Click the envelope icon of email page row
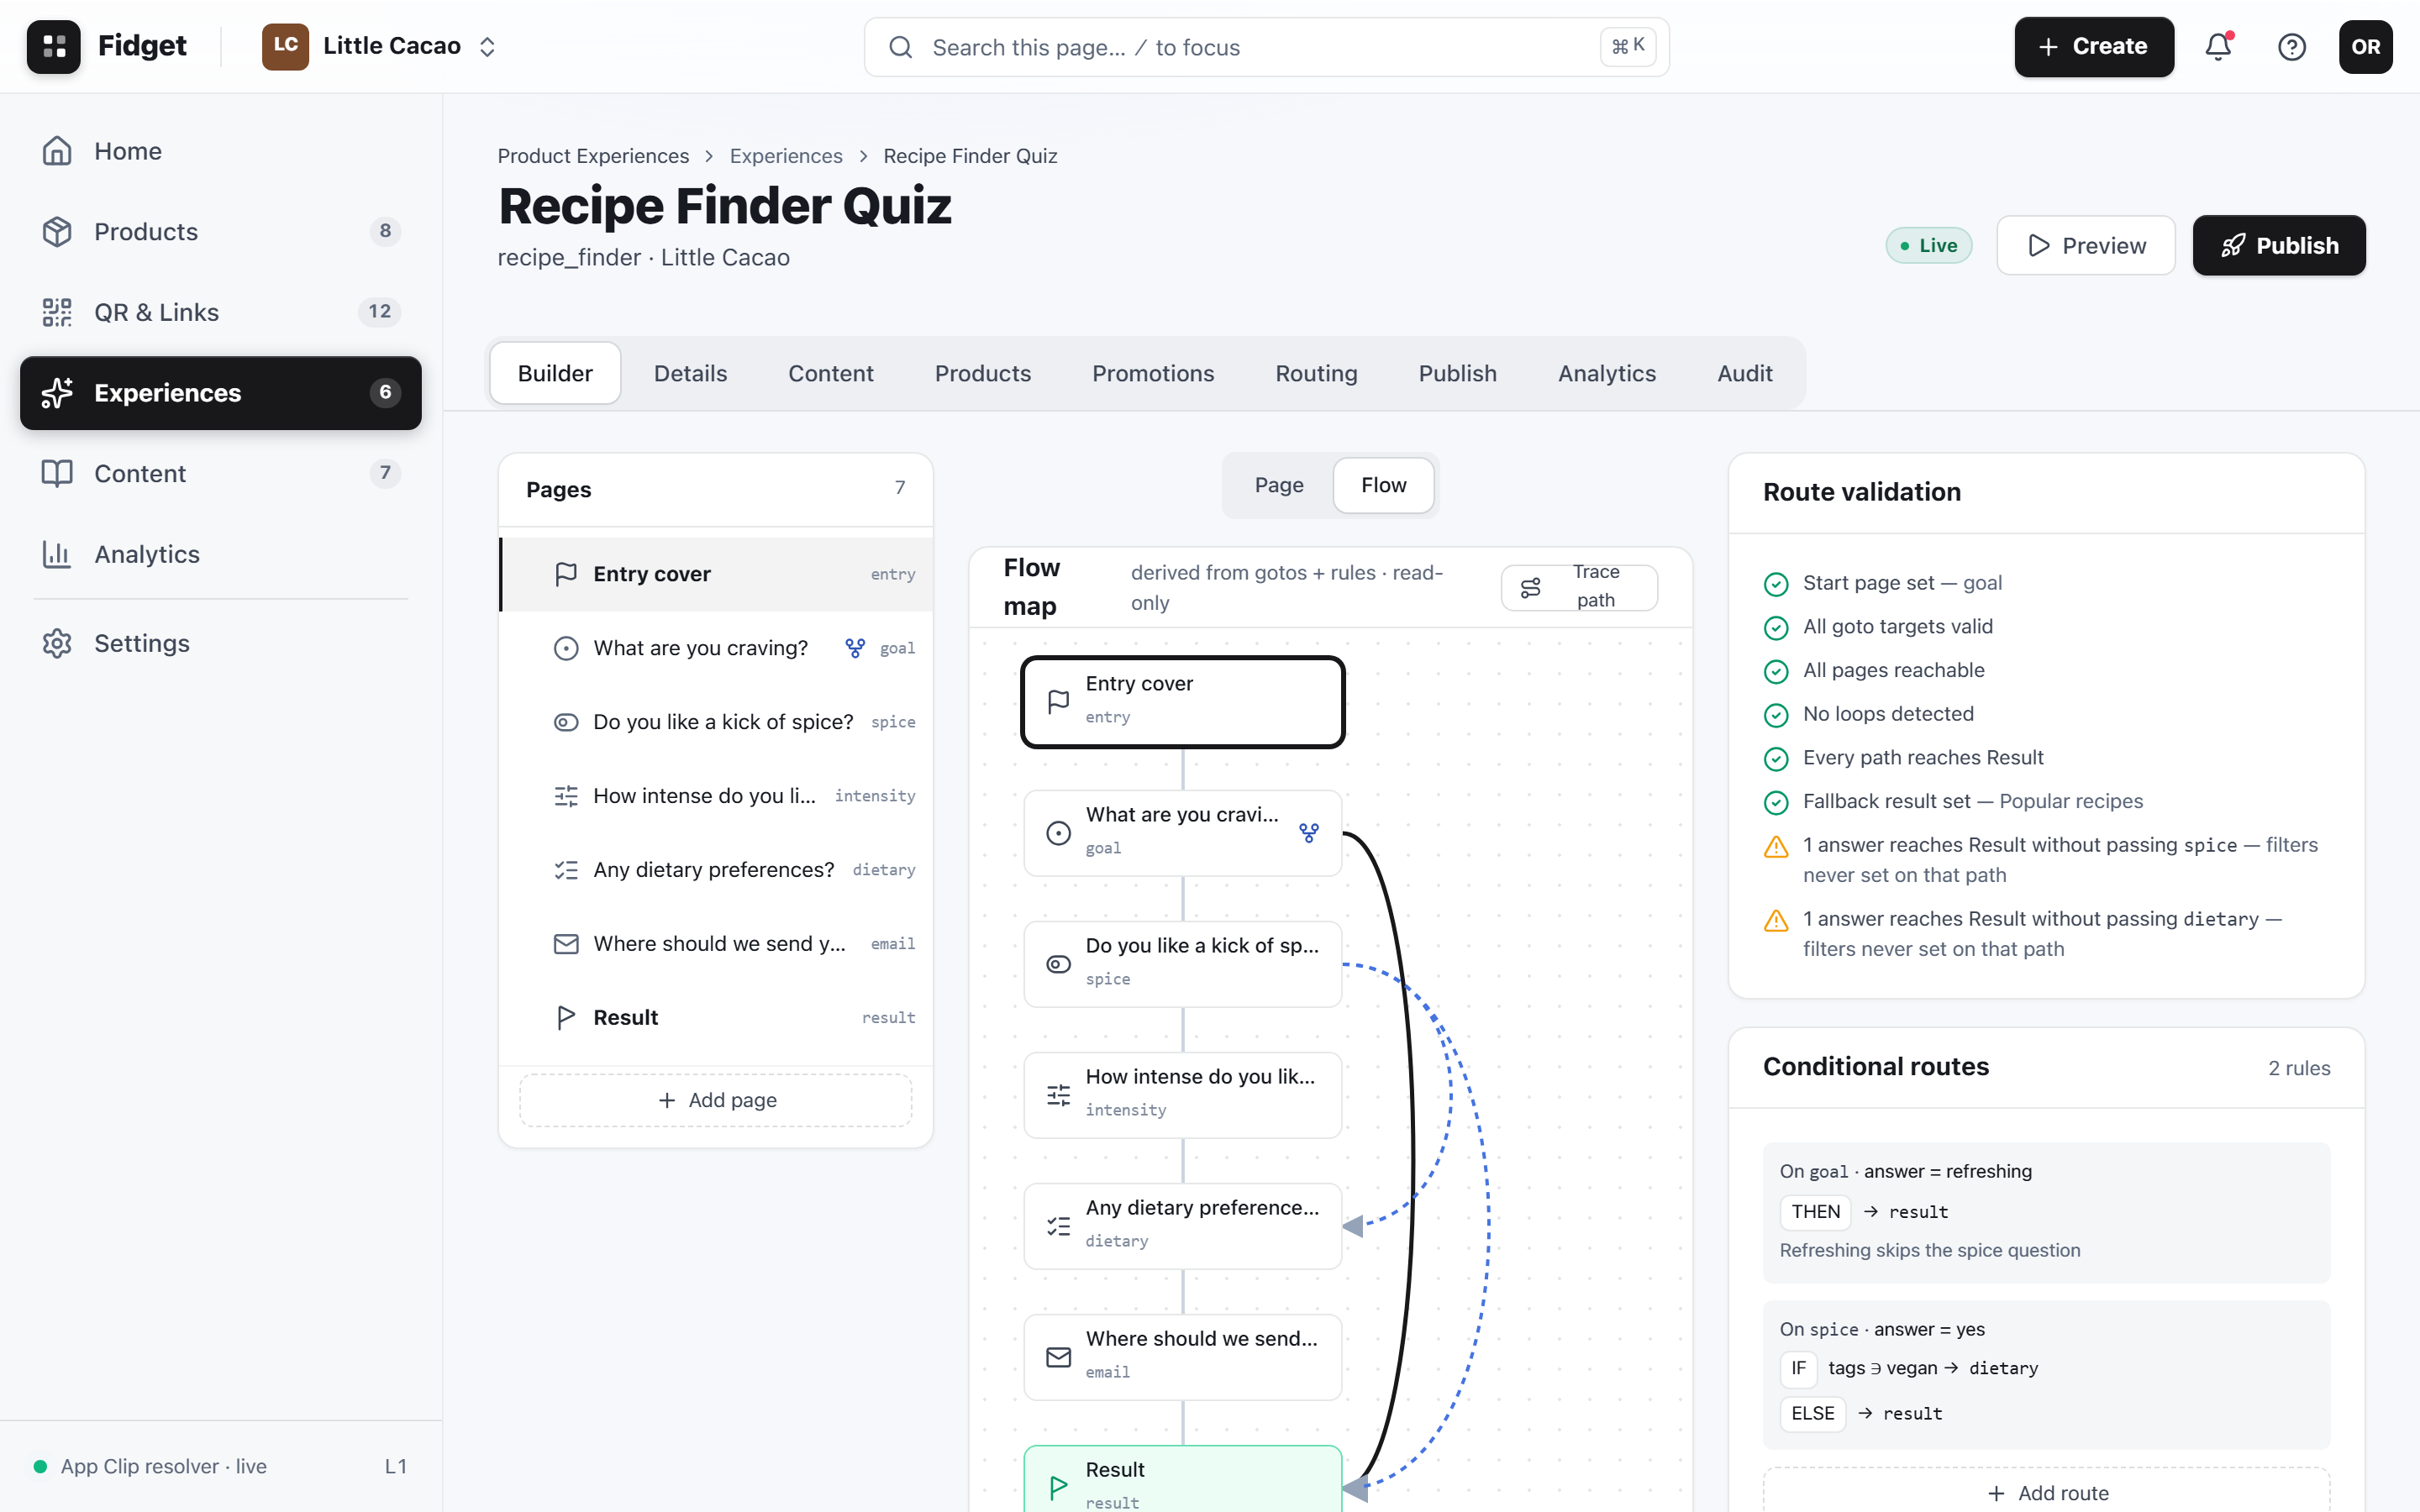Viewport: 2420px width, 1512px height. click(x=566, y=944)
